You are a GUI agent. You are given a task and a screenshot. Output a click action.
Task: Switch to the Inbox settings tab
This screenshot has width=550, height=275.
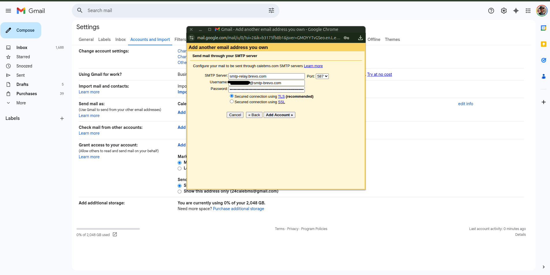pos(121,39)
